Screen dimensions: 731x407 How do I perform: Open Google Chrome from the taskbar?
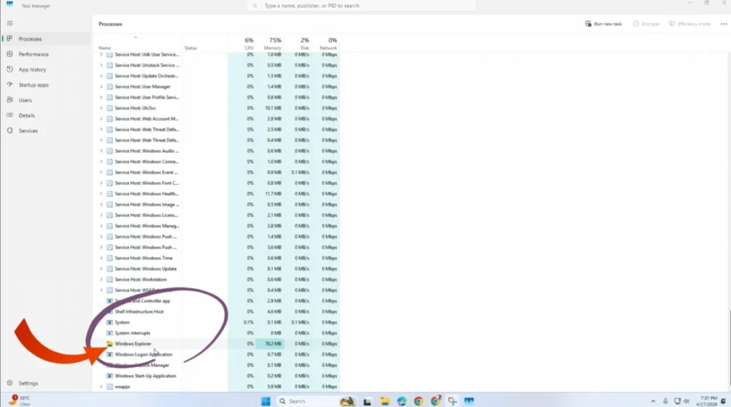[x=418, y=401]
